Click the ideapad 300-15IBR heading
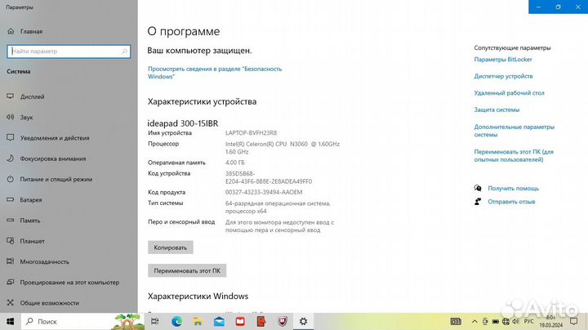 183,123
